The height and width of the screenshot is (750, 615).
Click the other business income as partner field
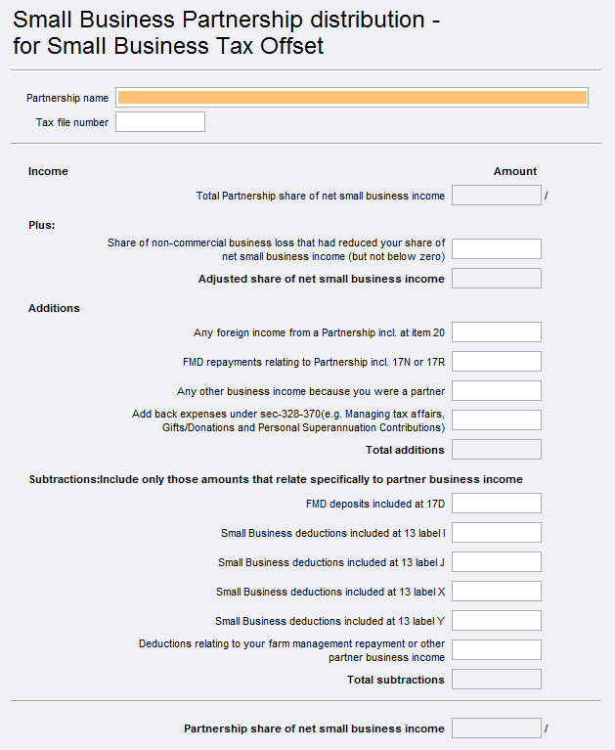coord(496,391)
